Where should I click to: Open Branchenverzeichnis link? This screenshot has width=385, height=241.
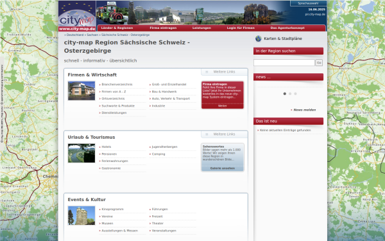[x=117, y=84]
